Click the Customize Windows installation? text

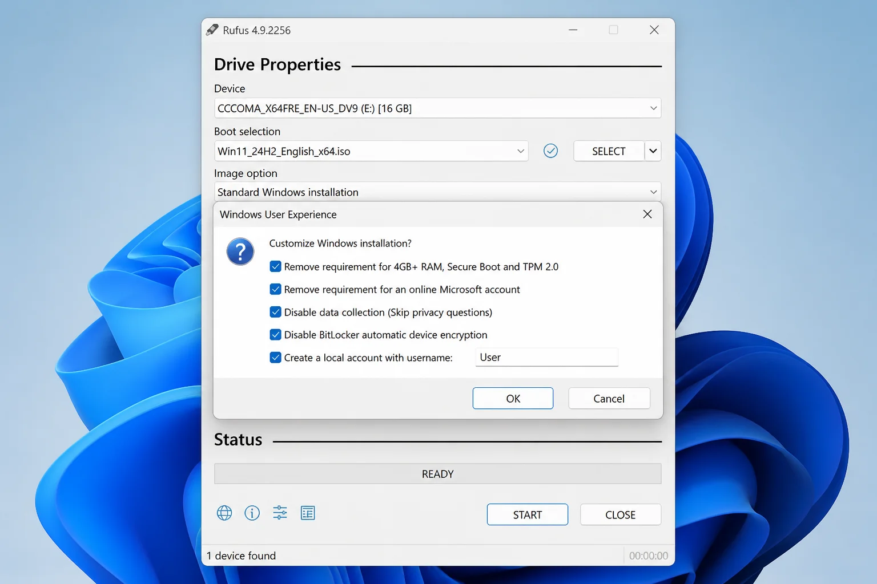(340, 244)
